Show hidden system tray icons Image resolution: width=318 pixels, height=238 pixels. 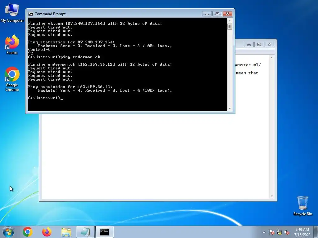click(x=264, y=232)
